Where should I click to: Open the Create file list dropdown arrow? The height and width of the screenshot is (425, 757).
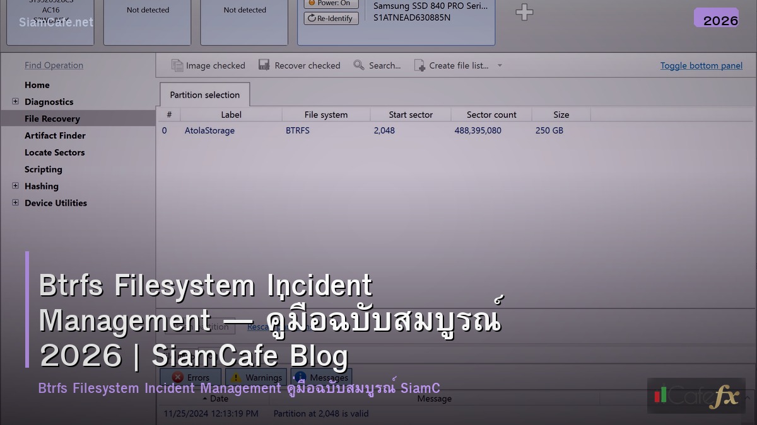click(499, 65)
